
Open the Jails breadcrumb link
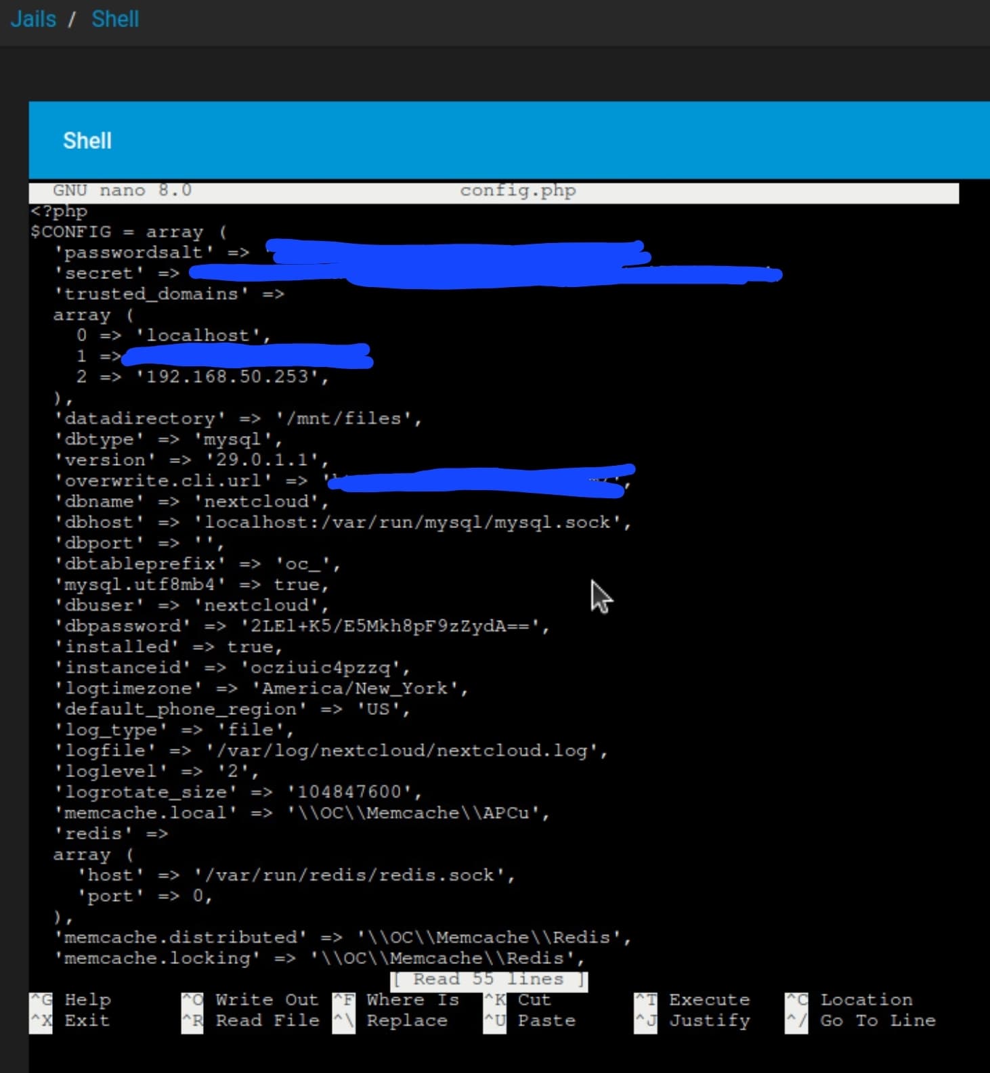(x=33, y=19)
